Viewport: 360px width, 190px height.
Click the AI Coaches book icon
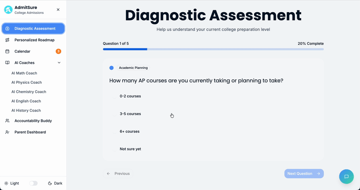[7, 63]
